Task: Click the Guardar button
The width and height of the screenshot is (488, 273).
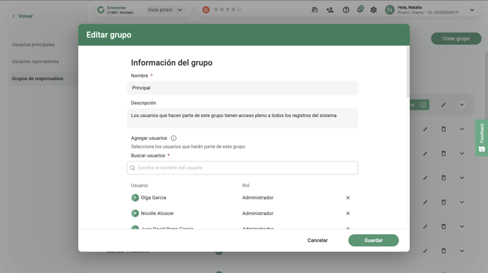Action: click(373, 240)
